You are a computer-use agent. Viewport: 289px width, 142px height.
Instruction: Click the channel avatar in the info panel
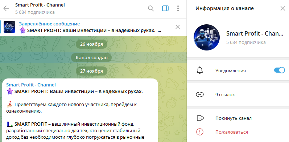coord(206,37)
